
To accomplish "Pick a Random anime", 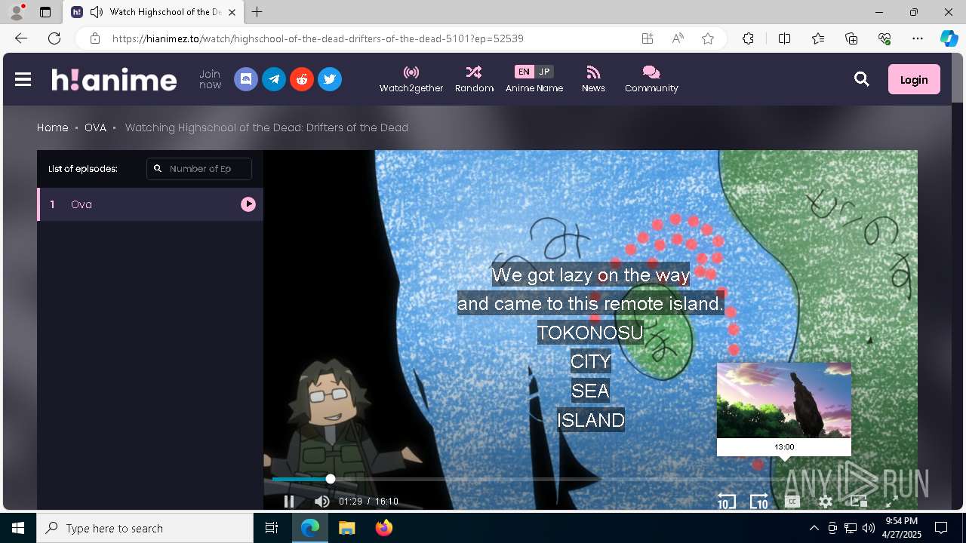I will pyautogui.click(x=474, y=79).
